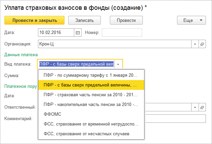The image size is (212, 144).
Task: Open the Организация record via its open icon
Action: pyautogui.click(x=202, y=44)
